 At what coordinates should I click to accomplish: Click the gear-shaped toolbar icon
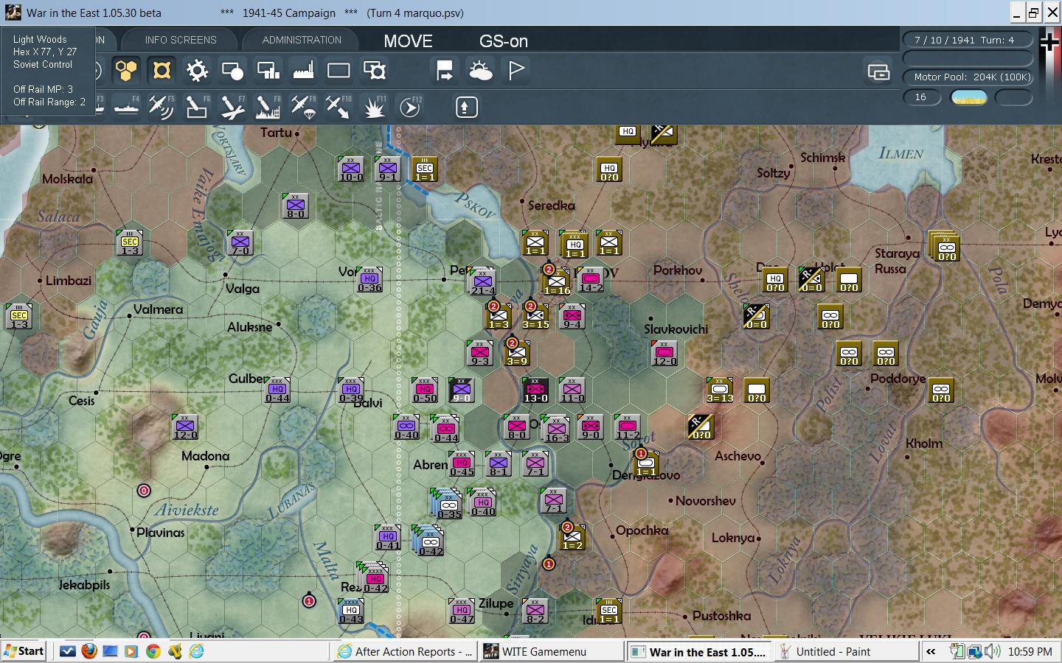point(197,71)
